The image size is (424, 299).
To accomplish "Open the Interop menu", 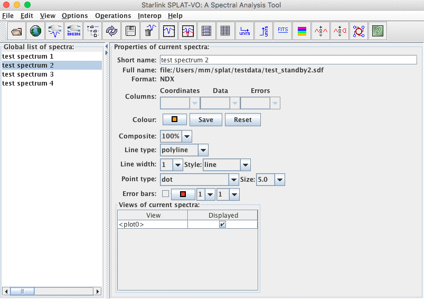I will [x=149, y=16].
